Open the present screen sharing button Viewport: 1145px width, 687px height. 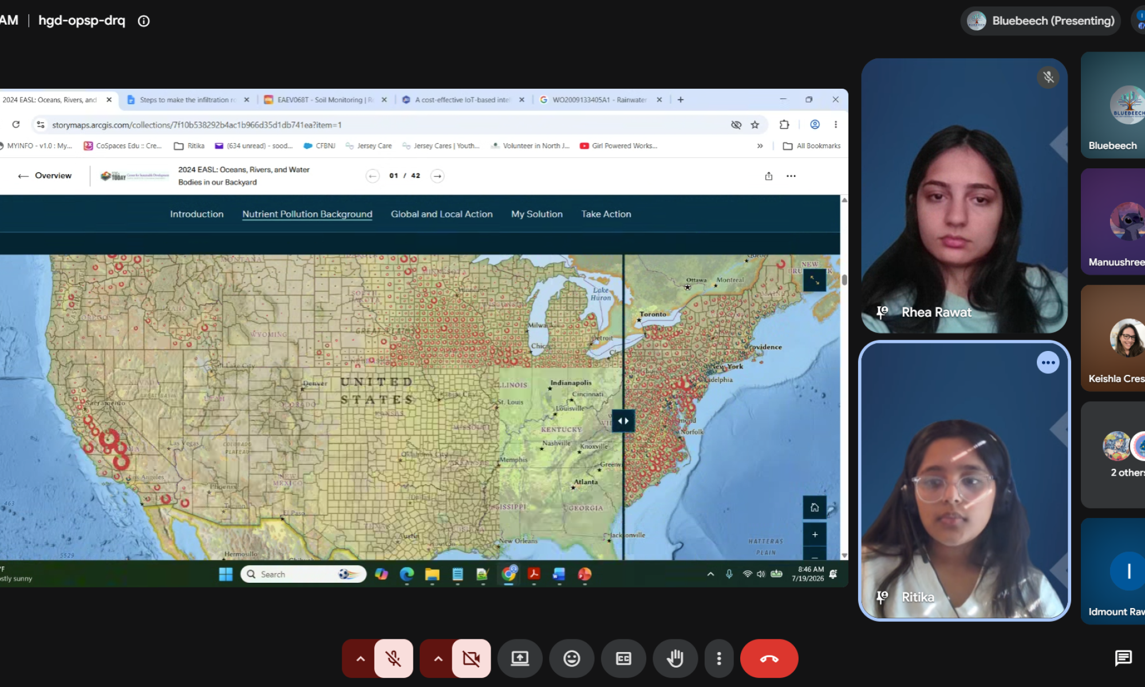520,658
